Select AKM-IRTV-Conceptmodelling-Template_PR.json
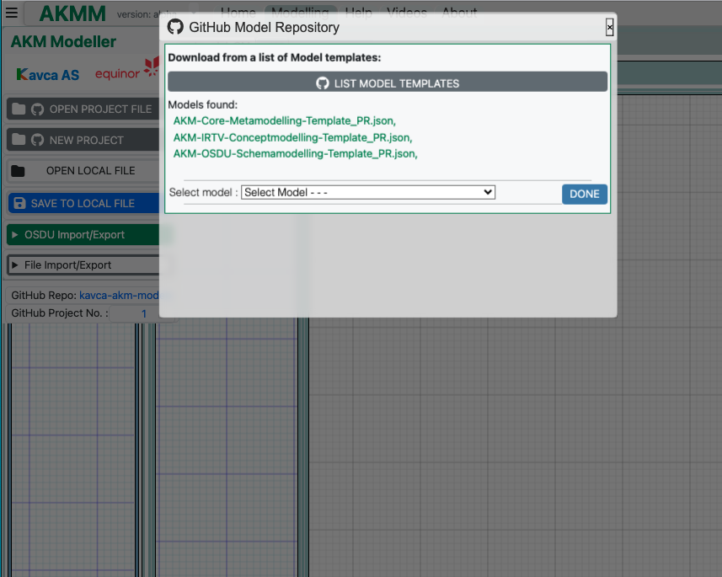The width and height of the screenshot is (722, 577). [293, 137]
